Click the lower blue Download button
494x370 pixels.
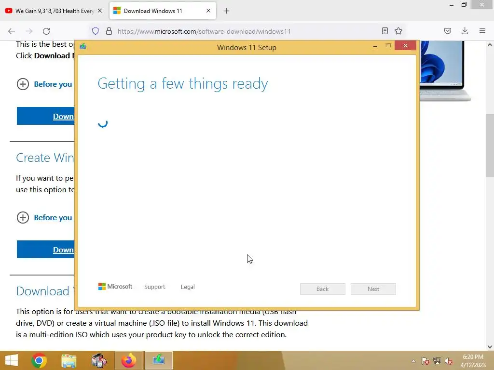46,250
